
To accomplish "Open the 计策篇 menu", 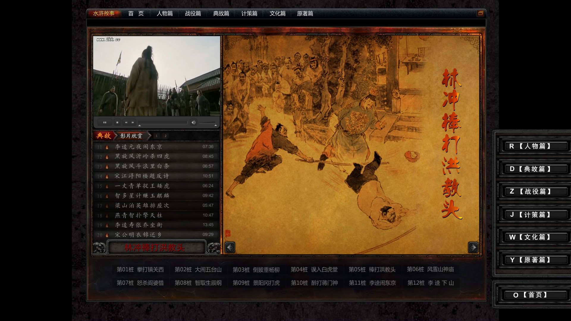I will point(249,13).
